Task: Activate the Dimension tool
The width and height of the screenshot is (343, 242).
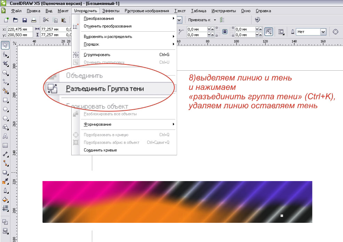Action: 5,154
